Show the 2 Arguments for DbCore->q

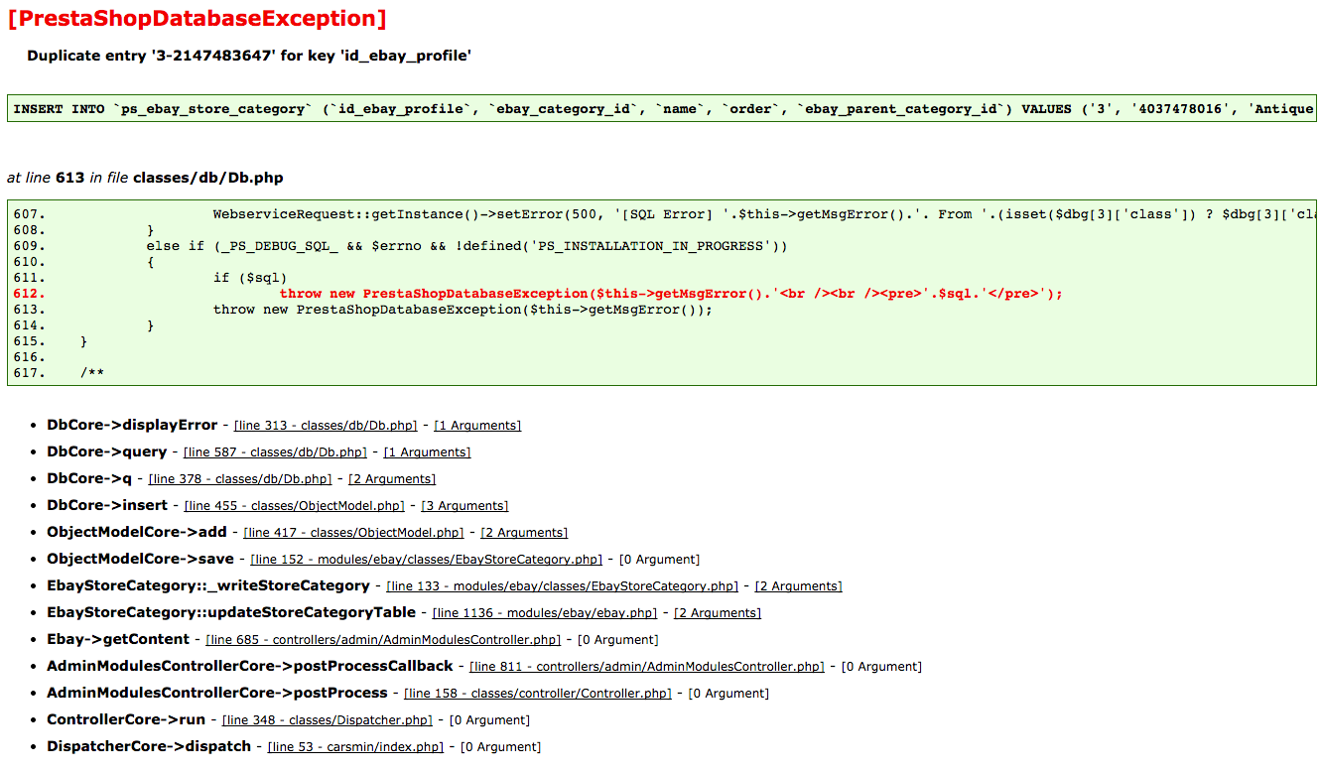392,479
